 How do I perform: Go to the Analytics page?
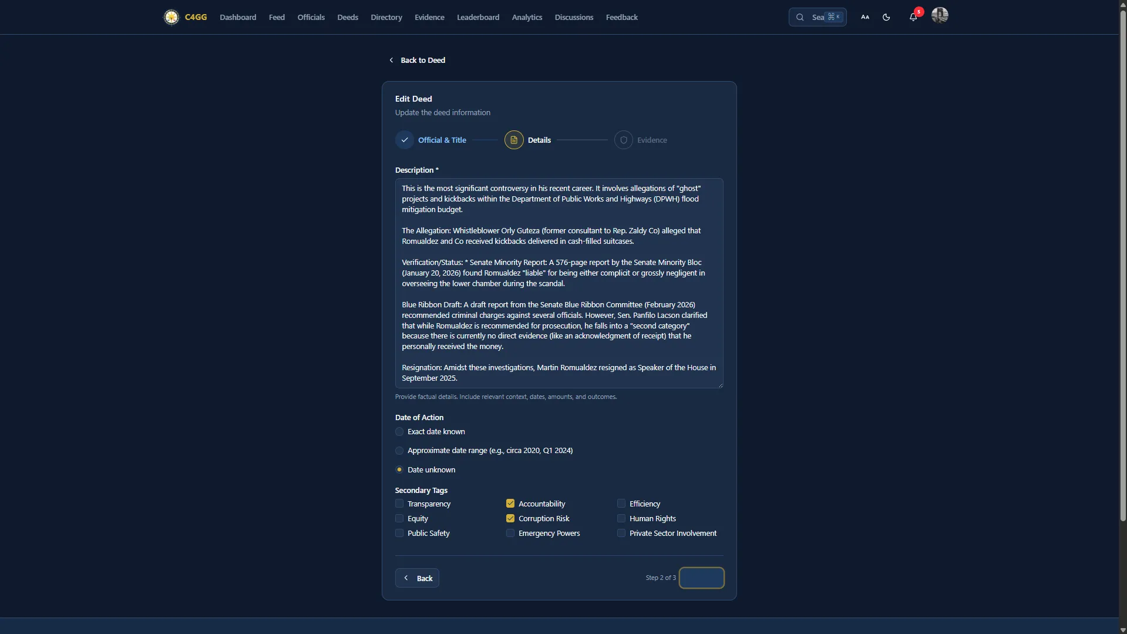526,17
